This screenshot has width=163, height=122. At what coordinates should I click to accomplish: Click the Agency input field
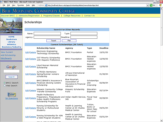[x=47, y=37]
